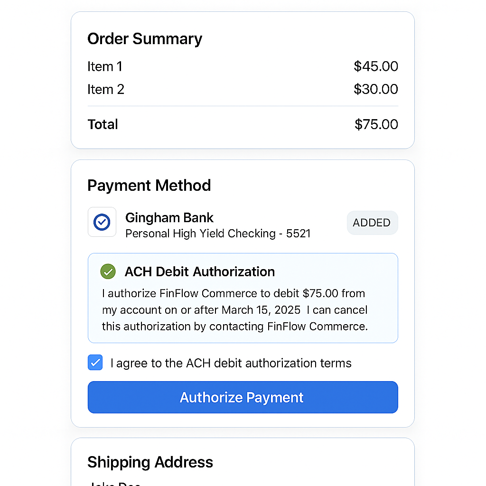Image resolution: width=486 pixels, height=486 pixels.
Task: Select the Gingham Bank account name
Action: click(169, 217)
